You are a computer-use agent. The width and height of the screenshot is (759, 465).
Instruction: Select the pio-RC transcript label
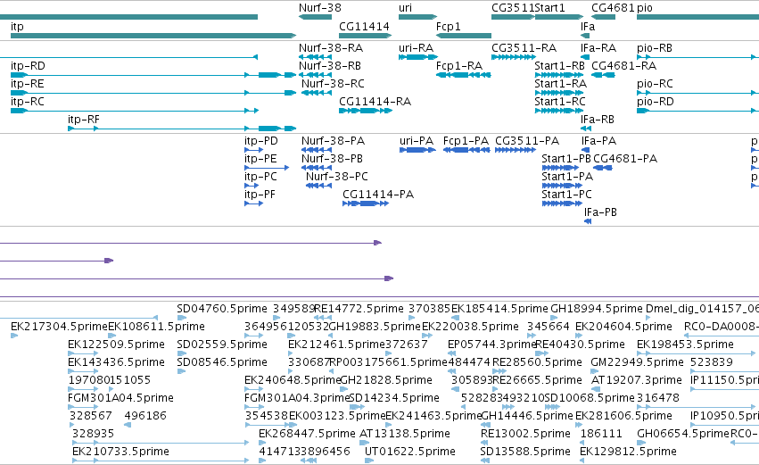(655, 84)
